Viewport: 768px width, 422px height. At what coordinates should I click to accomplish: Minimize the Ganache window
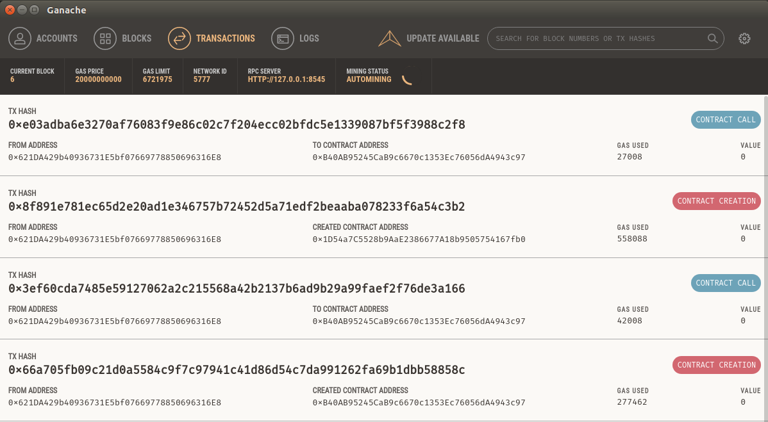tap(22, 10)
